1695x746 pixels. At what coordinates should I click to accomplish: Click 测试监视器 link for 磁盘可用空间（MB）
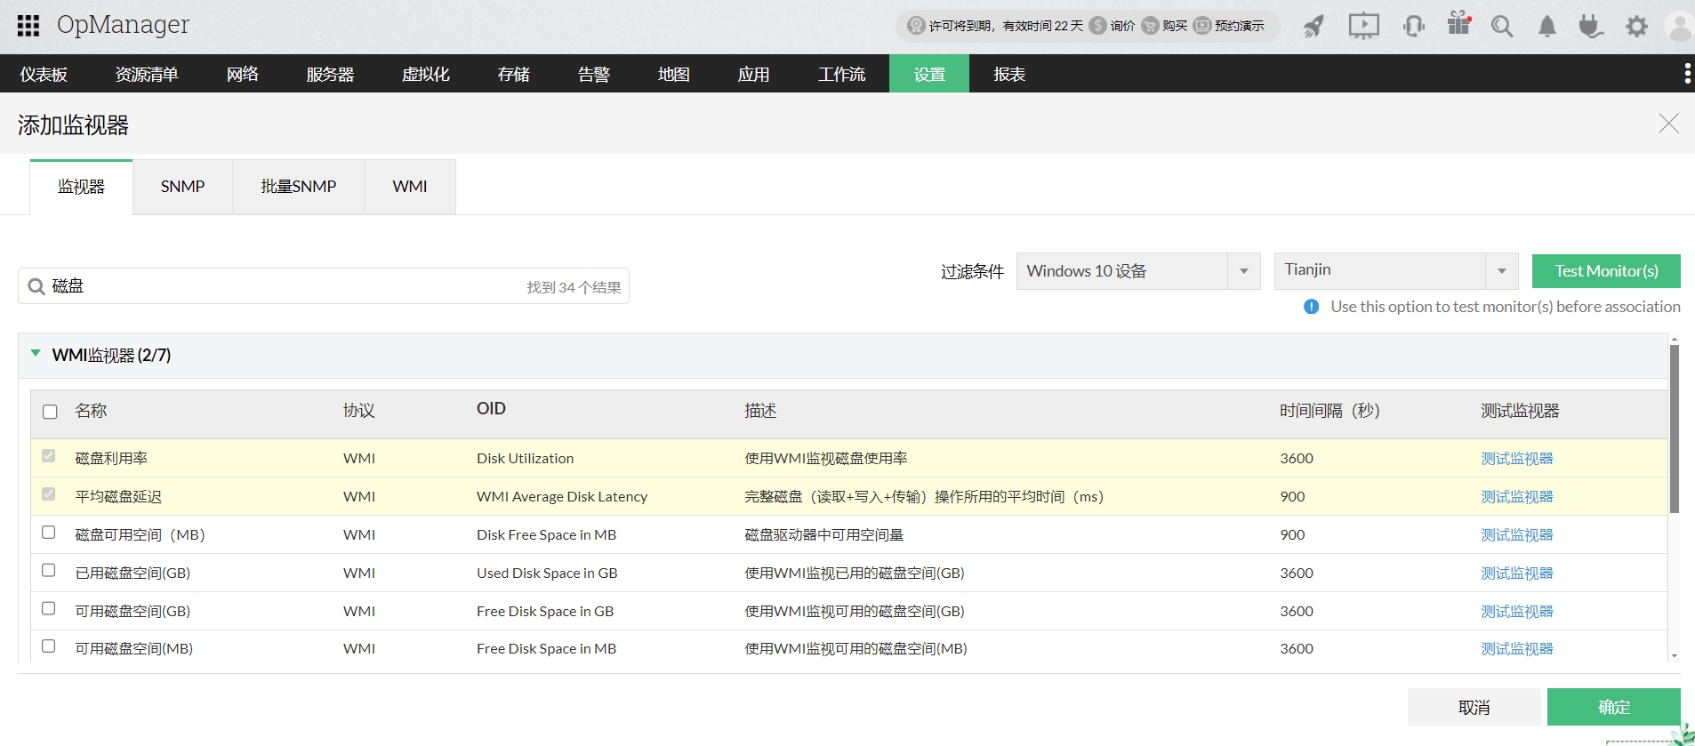(x=1517, y=535)
